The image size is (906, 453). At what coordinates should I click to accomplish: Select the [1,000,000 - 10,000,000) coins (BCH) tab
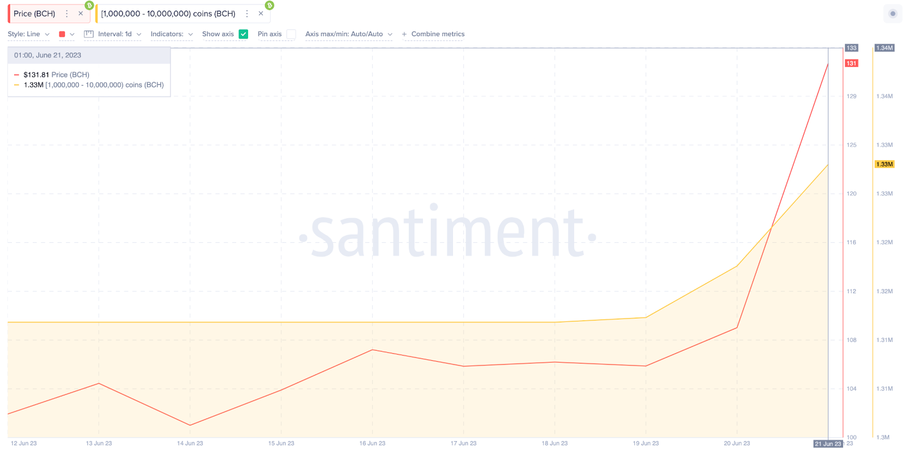coord(168,14)
